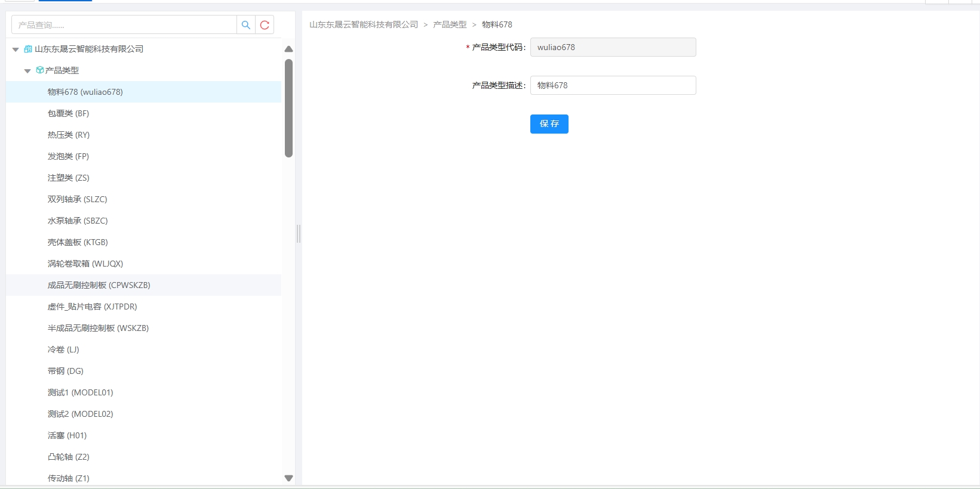
Task: Click 物料678 in the breadcrumb
Action: click(x=497, y=24)
